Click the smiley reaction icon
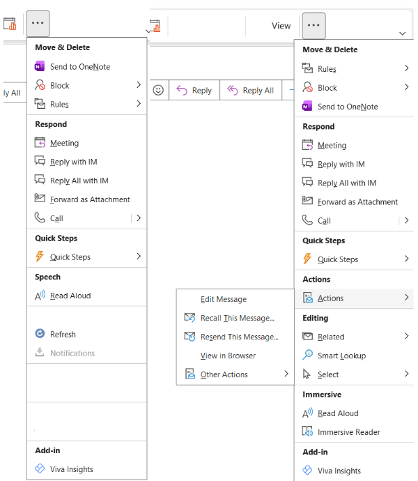418x481 pixels. point(158,90)
